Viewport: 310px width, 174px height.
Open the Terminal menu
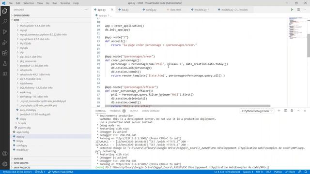[x=65, y=3]
